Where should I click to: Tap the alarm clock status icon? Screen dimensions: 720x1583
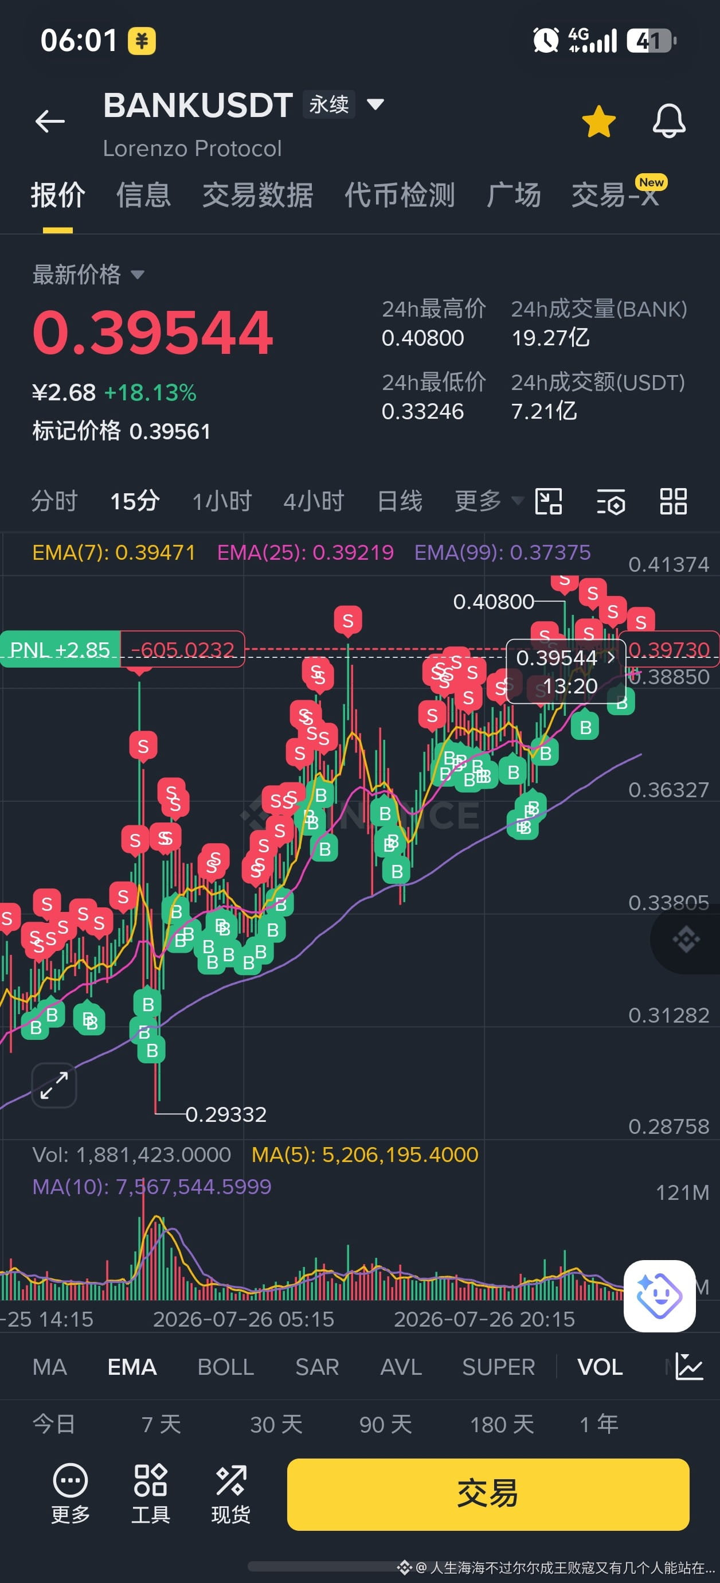point(546,41)
